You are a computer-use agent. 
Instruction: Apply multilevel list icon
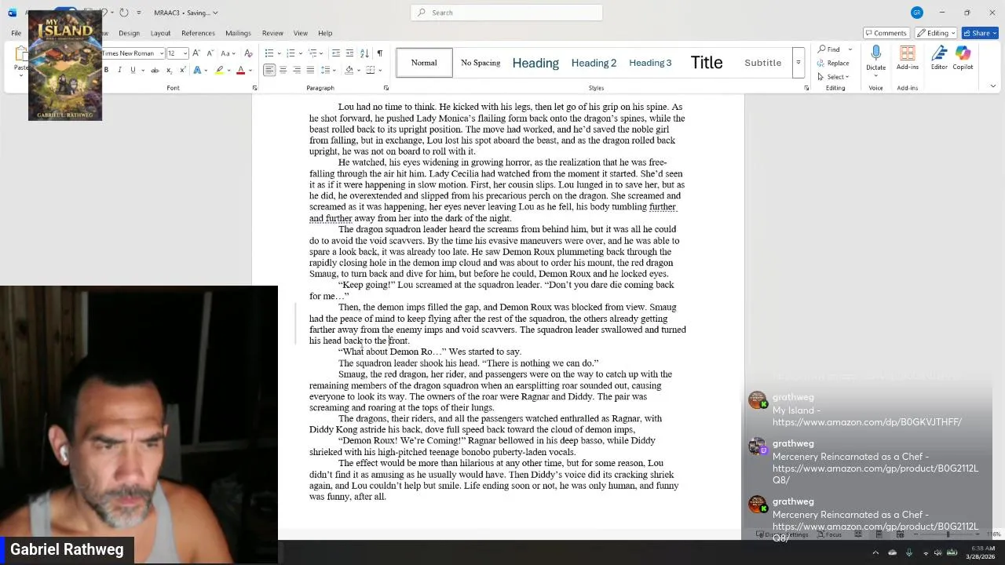click(312, 53)
